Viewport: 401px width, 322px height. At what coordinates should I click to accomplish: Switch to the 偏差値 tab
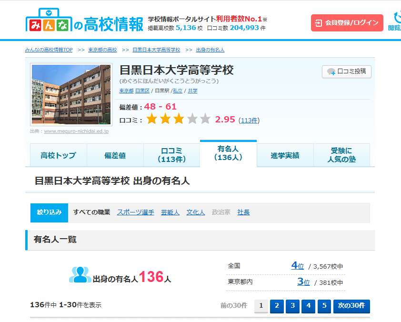115,155
